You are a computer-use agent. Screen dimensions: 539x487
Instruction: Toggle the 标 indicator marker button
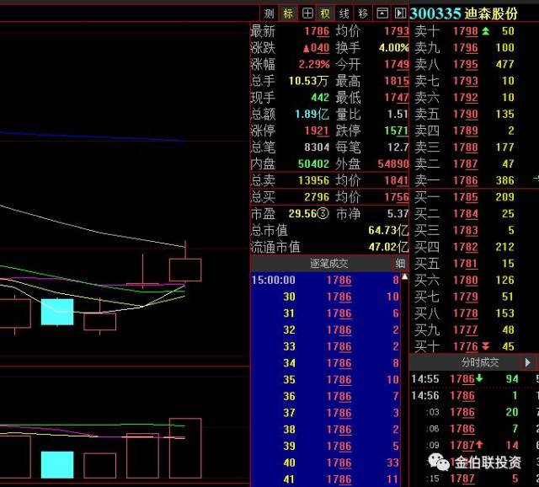pos(288,13)
